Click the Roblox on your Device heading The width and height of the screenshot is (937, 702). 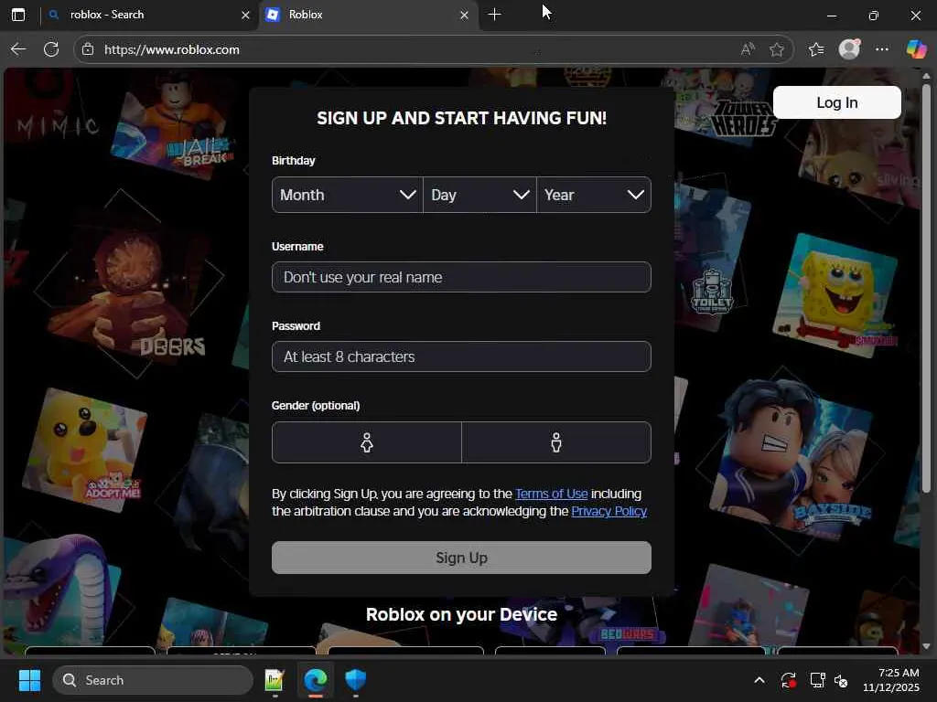(x=461, y=614)
